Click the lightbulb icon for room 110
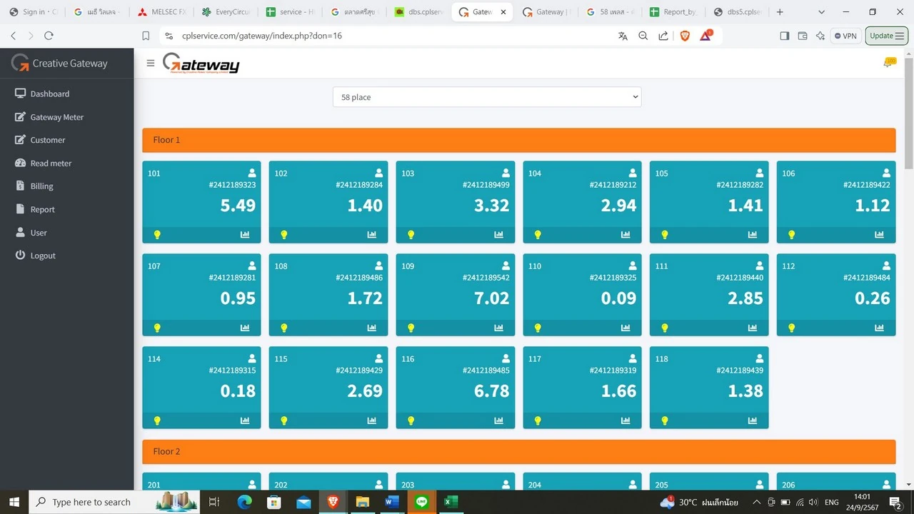This screenshot has height=514, width=914. 538,328
